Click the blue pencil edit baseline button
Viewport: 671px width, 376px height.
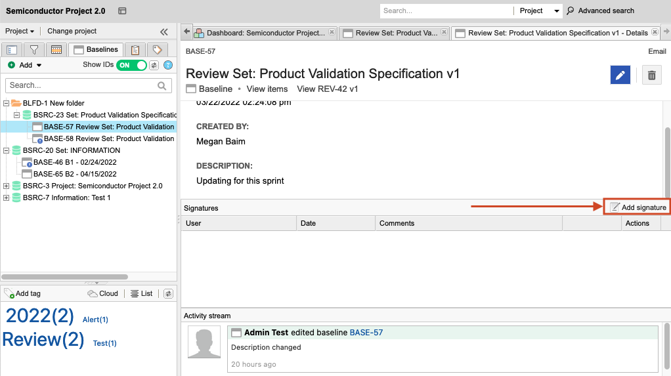(620, 75)
